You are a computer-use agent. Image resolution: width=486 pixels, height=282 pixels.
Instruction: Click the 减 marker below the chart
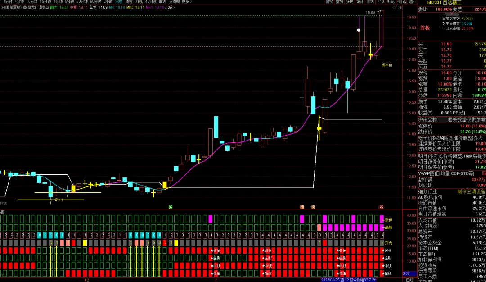(171, 207)
